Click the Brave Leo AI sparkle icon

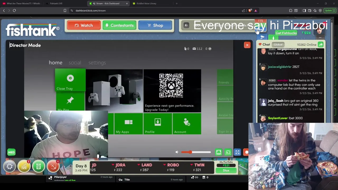click(315, 11)
